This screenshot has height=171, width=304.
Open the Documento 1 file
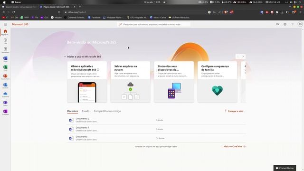tap(156, 129)
